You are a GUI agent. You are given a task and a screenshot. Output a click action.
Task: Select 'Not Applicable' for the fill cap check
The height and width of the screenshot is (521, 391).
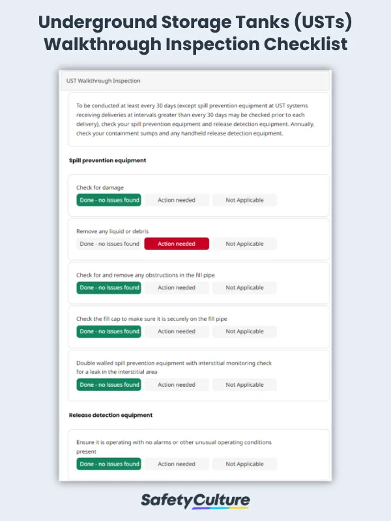coord(244,331)
